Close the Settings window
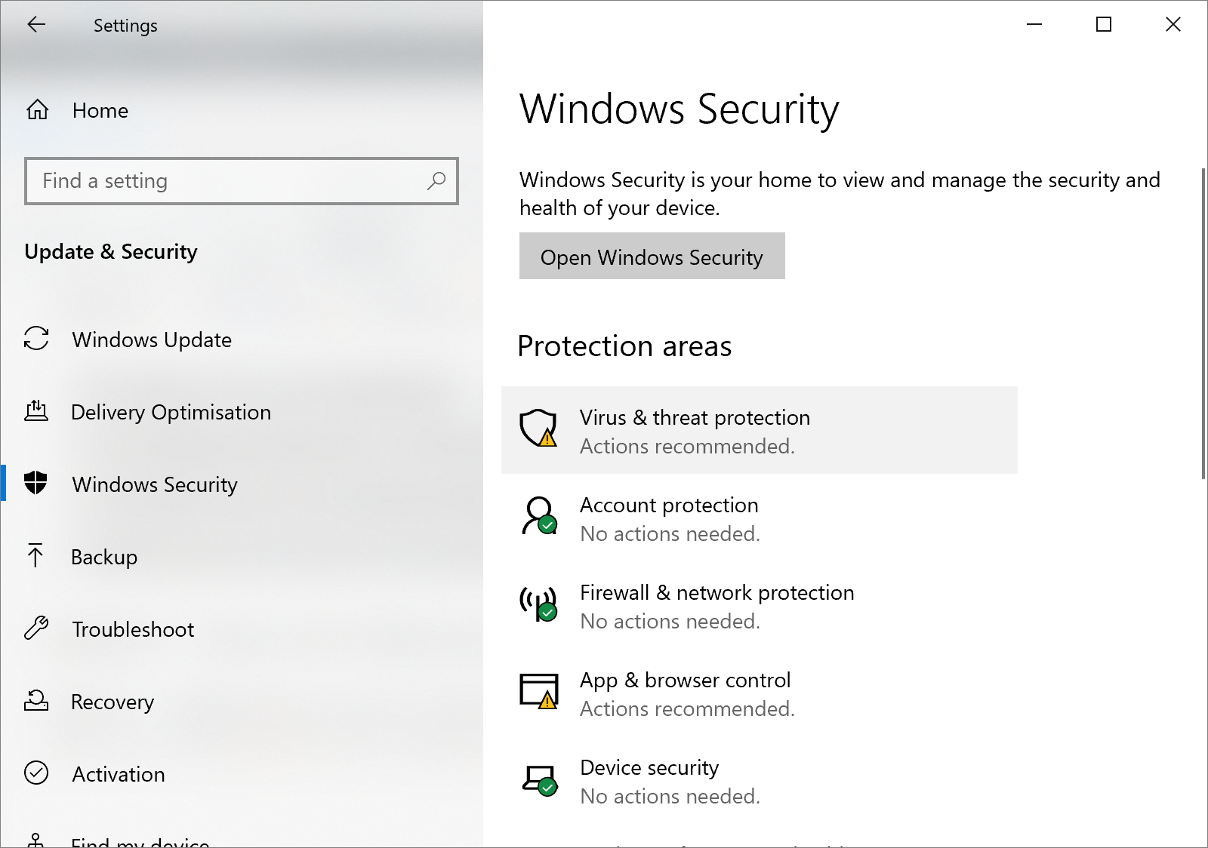 (1173, 24)
